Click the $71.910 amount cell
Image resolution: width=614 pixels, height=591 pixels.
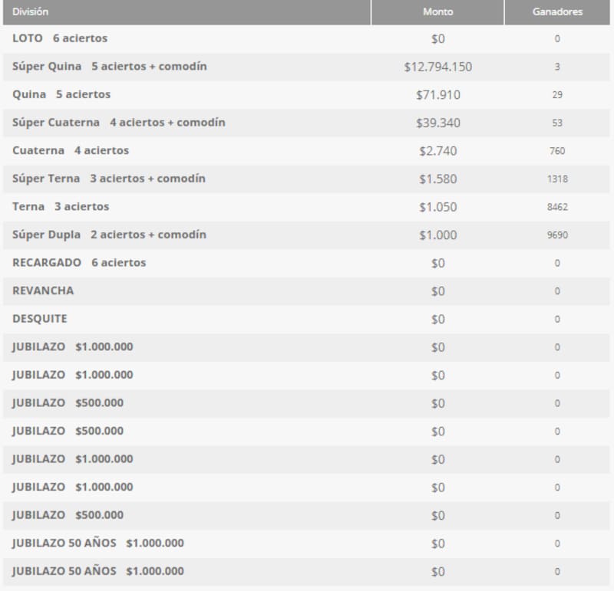click(x=437, y=95)
